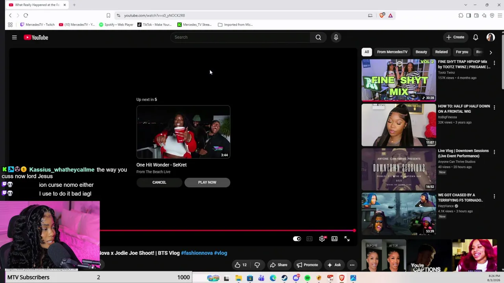
Task: Open options for TERRIFYING F5 TORNADO video
Action: point(494,196)
